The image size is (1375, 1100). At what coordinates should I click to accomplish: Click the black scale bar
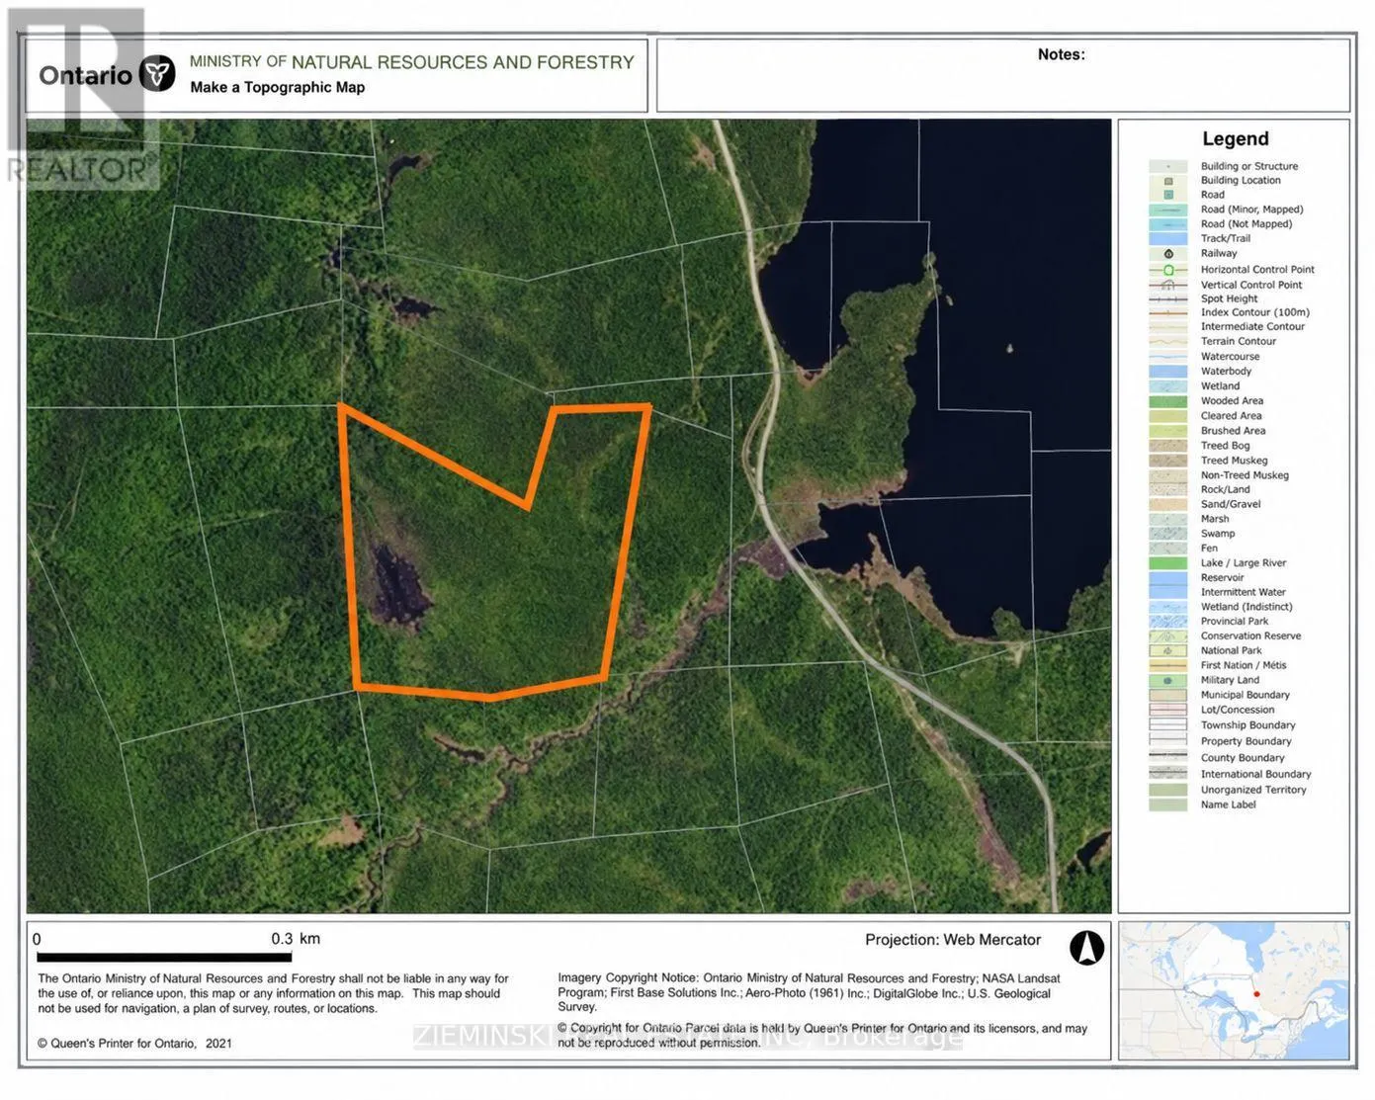[164, 957]
